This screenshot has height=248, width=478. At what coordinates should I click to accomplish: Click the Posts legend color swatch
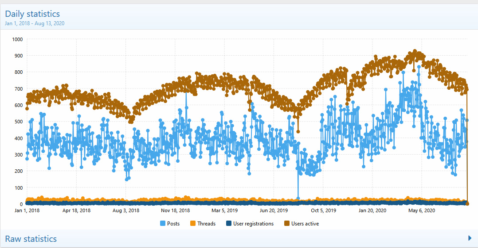[x=163, y=224]
